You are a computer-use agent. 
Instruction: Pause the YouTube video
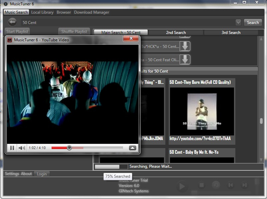pyautogui.click(x=12, y=148)
